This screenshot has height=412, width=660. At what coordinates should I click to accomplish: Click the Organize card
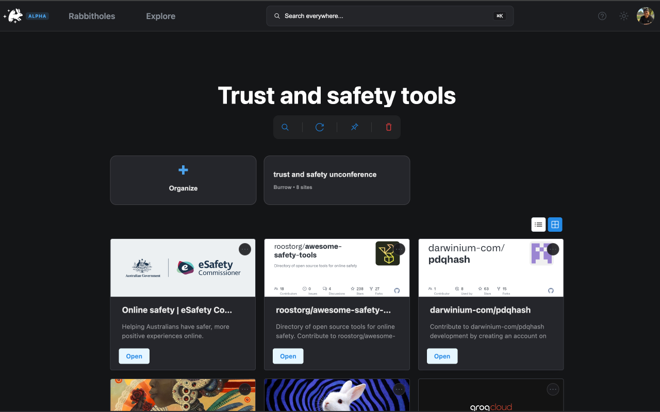[183, 180]
